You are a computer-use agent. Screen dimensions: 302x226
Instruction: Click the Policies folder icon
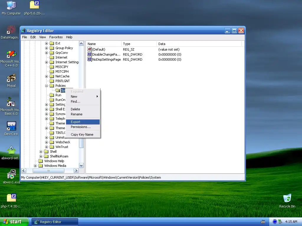click(x=52, y=86)
